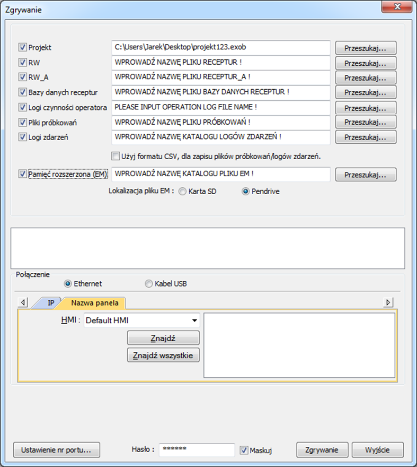
Task: Click Przeszukaj for EM file directory
Action: pyautogui.click(x=366, y=175)
